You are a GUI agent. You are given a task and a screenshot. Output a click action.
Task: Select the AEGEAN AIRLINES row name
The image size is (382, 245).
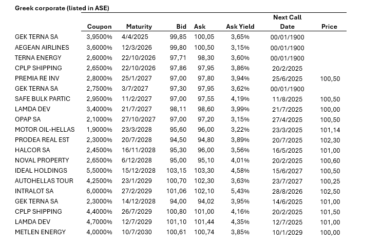42,48
